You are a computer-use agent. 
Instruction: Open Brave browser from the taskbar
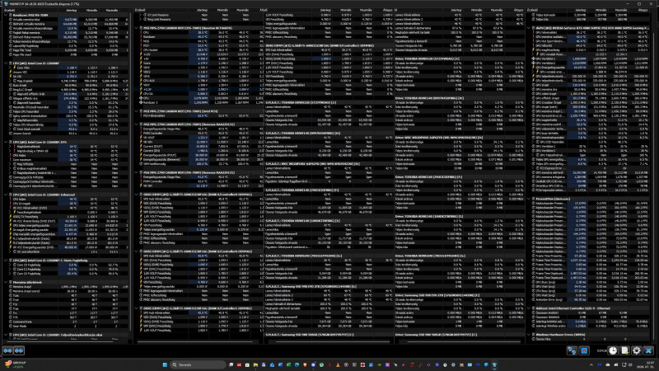pos(305,364)
